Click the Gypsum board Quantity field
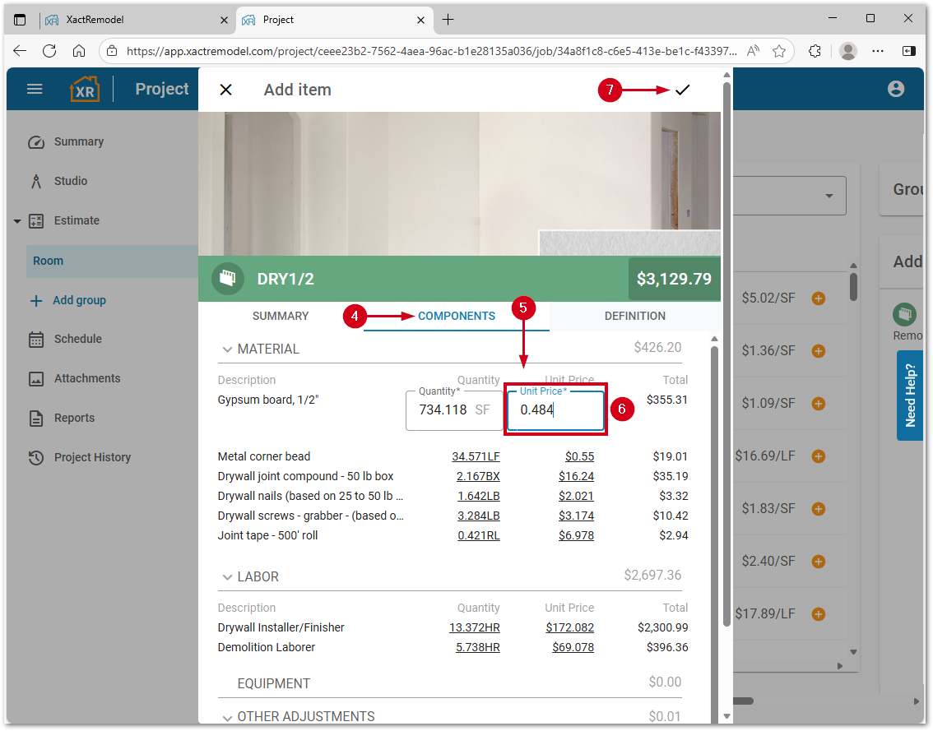This screenshot has height=731, width=933. point(443,409)
